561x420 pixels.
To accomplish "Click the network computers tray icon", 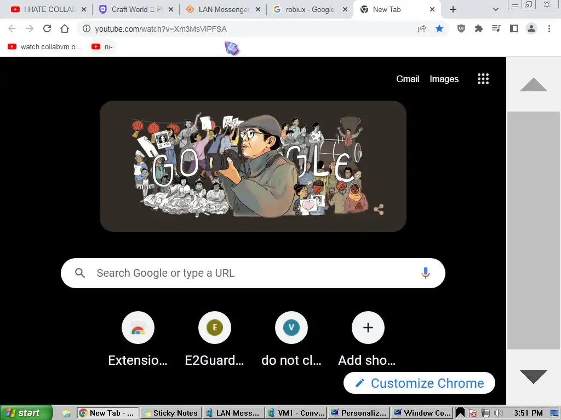I will point(485,413).
